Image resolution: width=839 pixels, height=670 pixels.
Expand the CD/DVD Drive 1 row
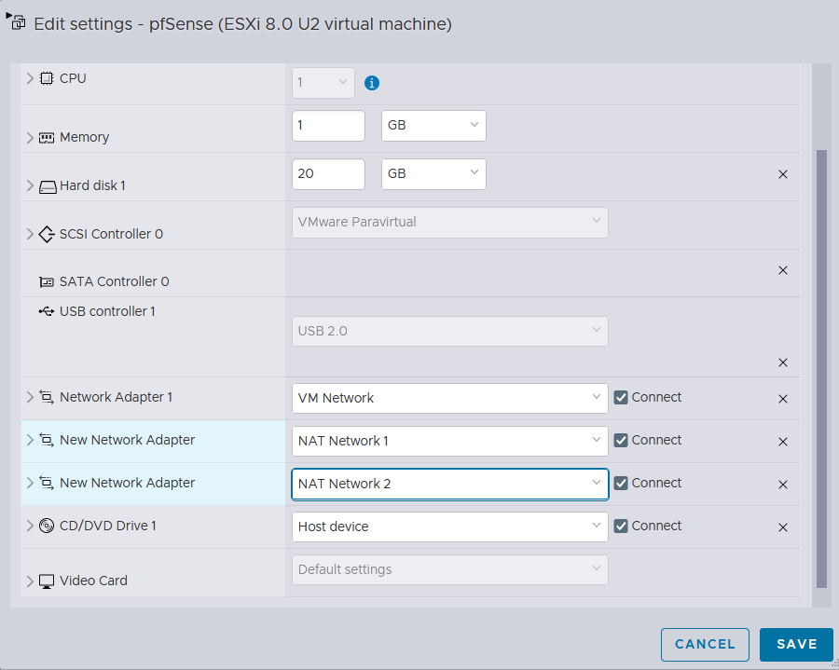30,526
